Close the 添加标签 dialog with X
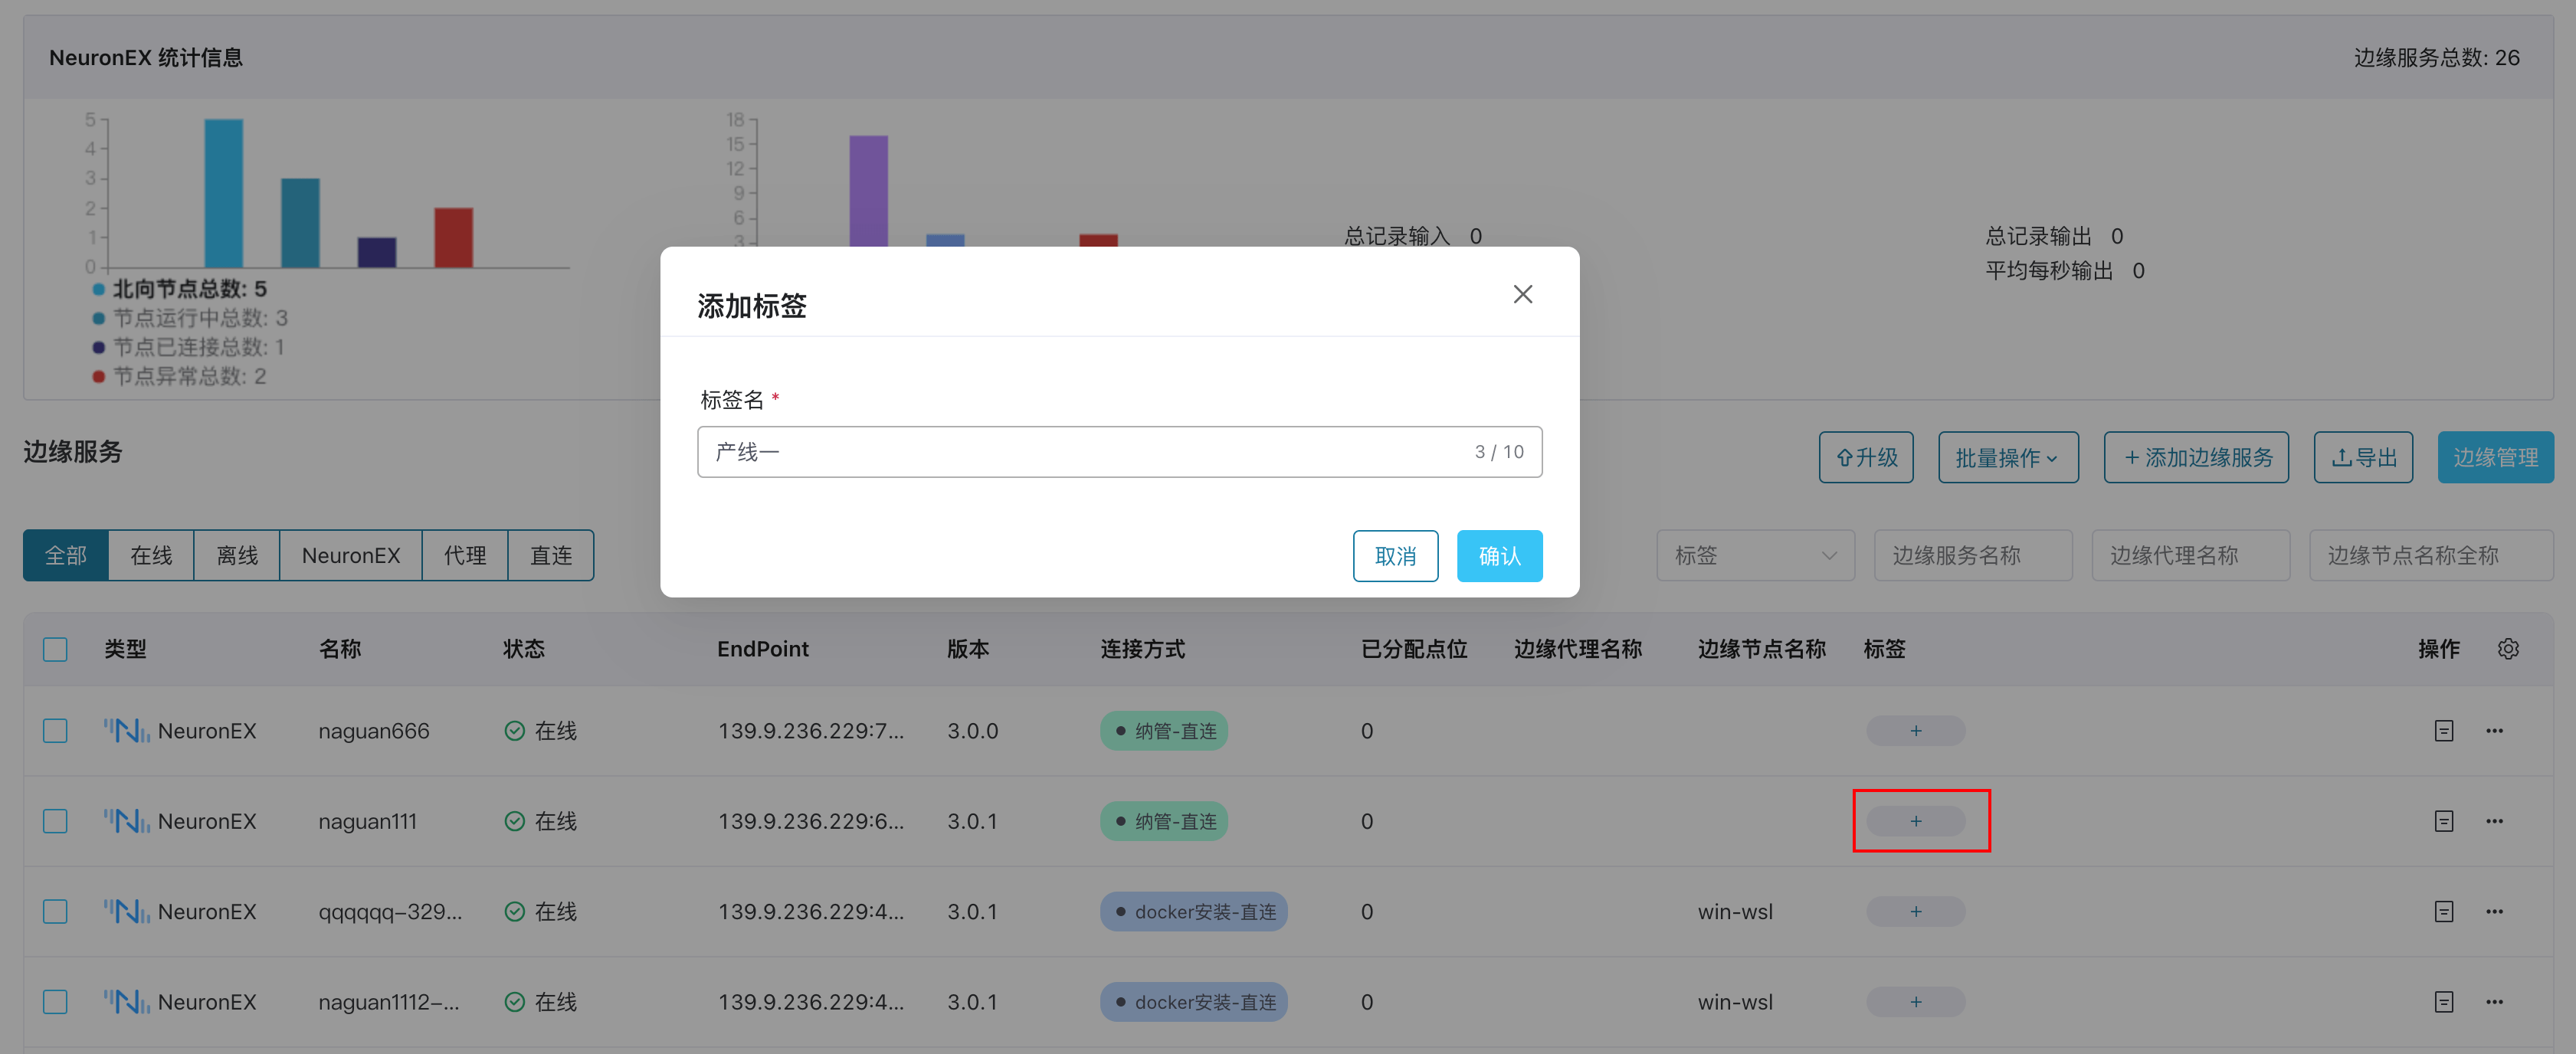 click(x=1522, y=294)
